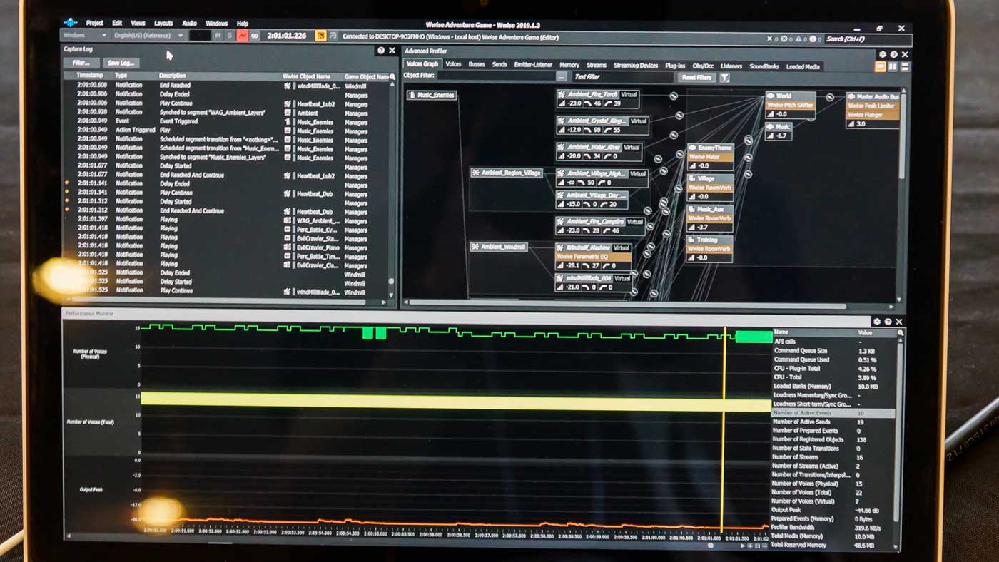Screen dimensions: 999x562
Task: Switch to the Busses tab
Action: point(477,65)
